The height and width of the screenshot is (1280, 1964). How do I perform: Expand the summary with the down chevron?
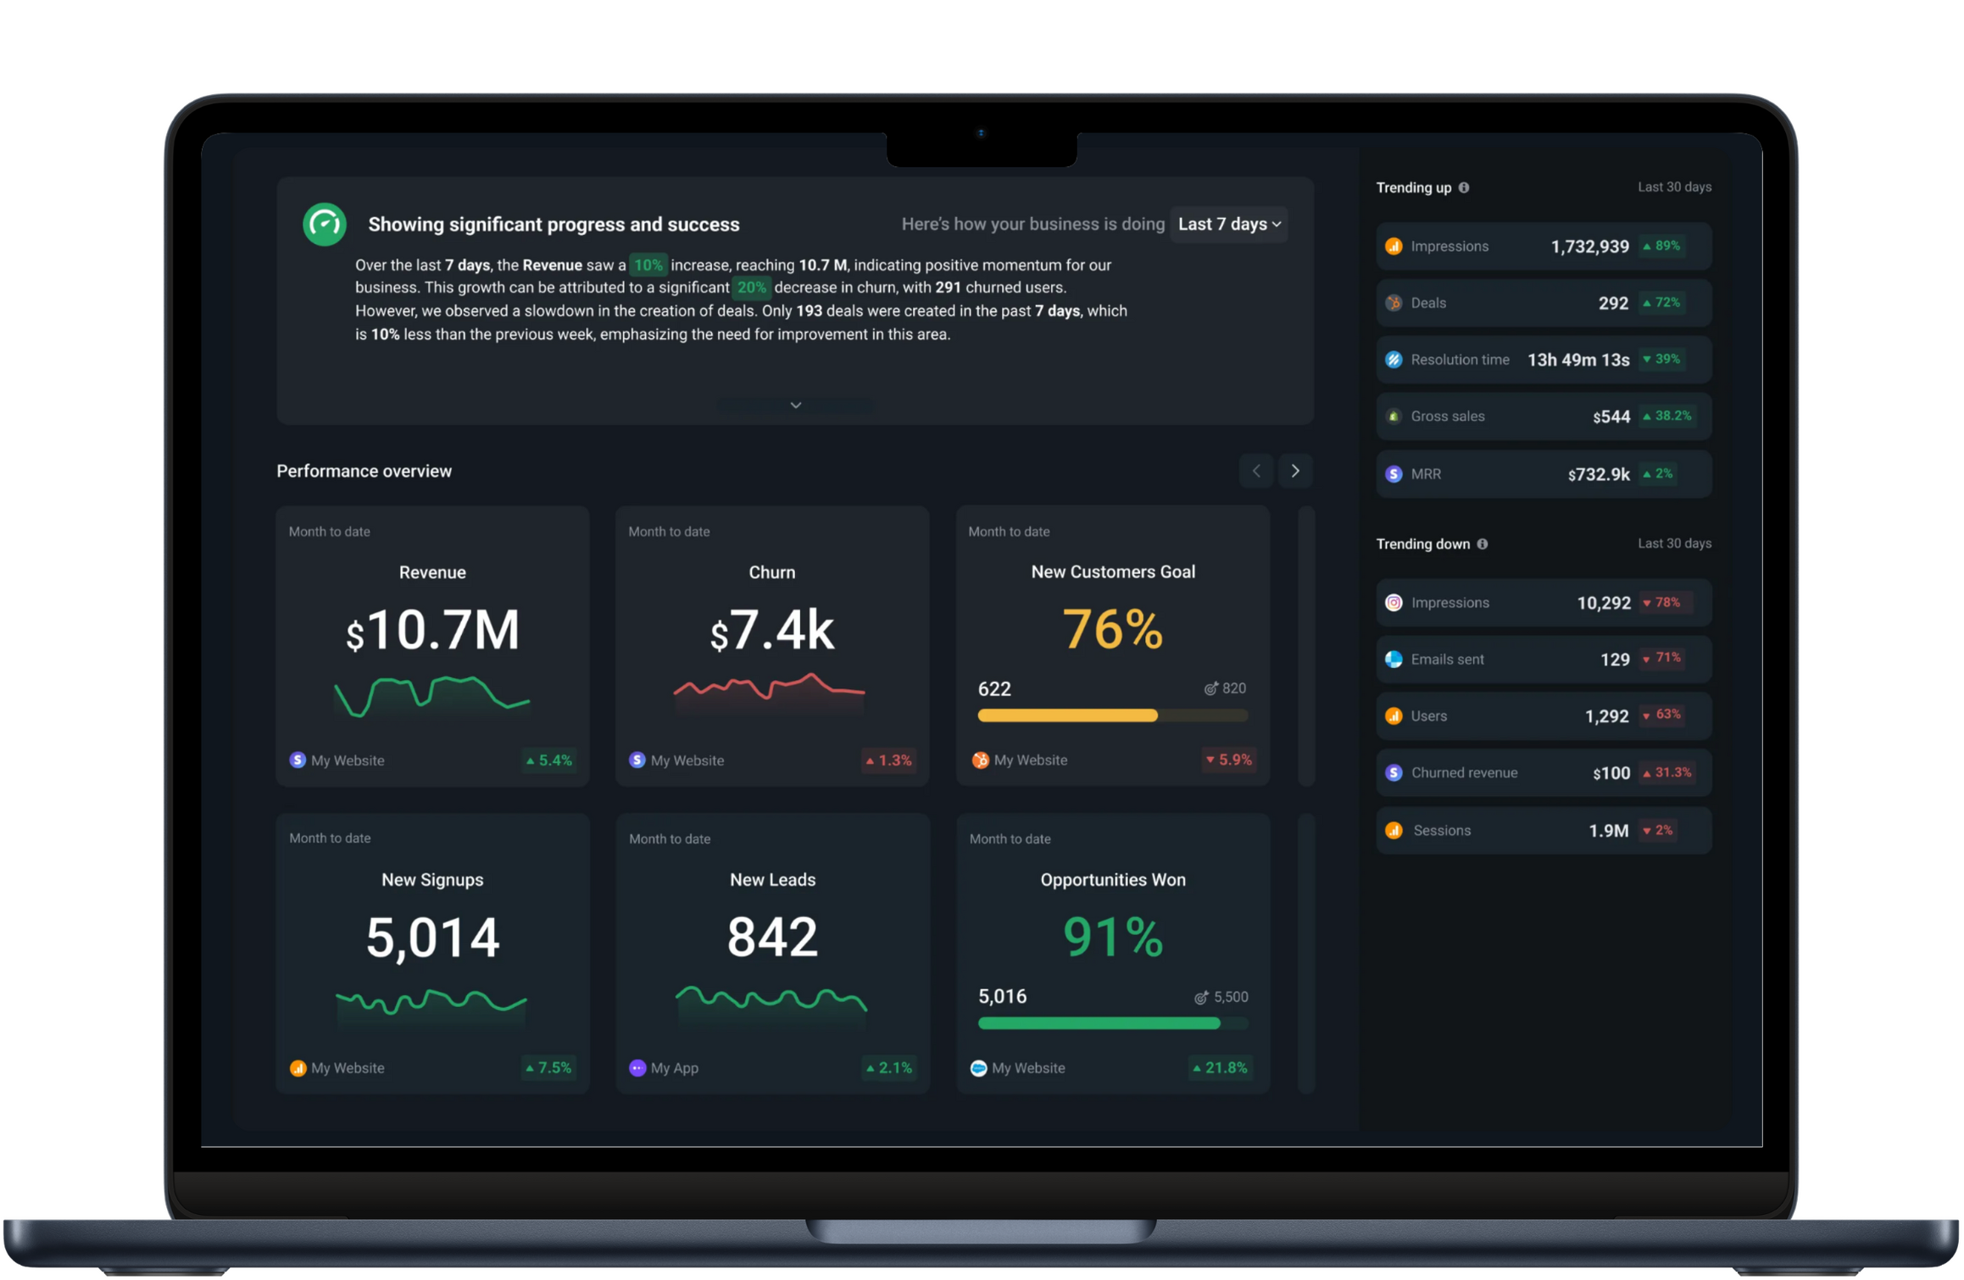coord(795,405)
